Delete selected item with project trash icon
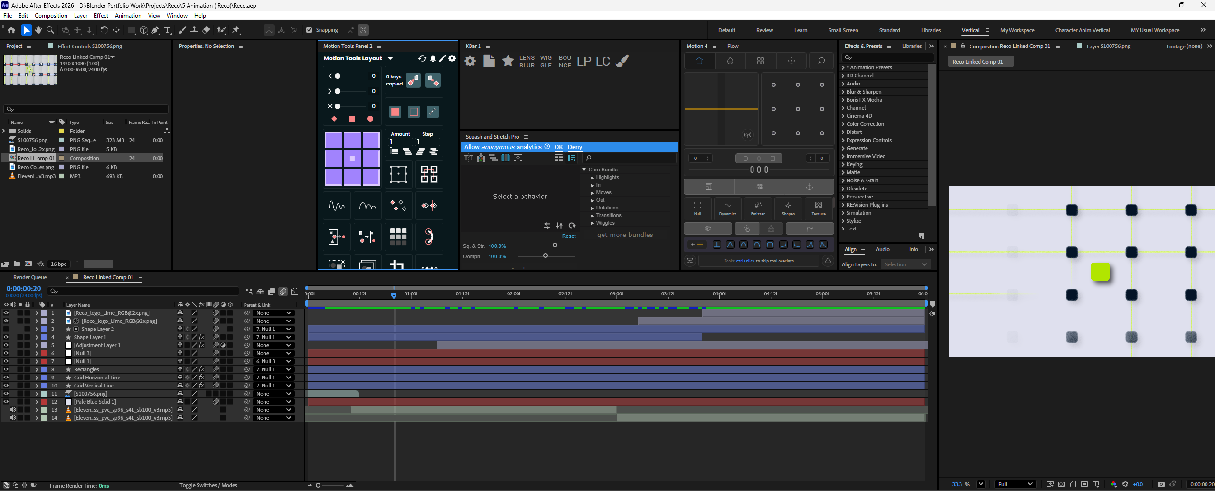Image resolution: width=1215 pixels, height=491 pixels. click(77, 264)
